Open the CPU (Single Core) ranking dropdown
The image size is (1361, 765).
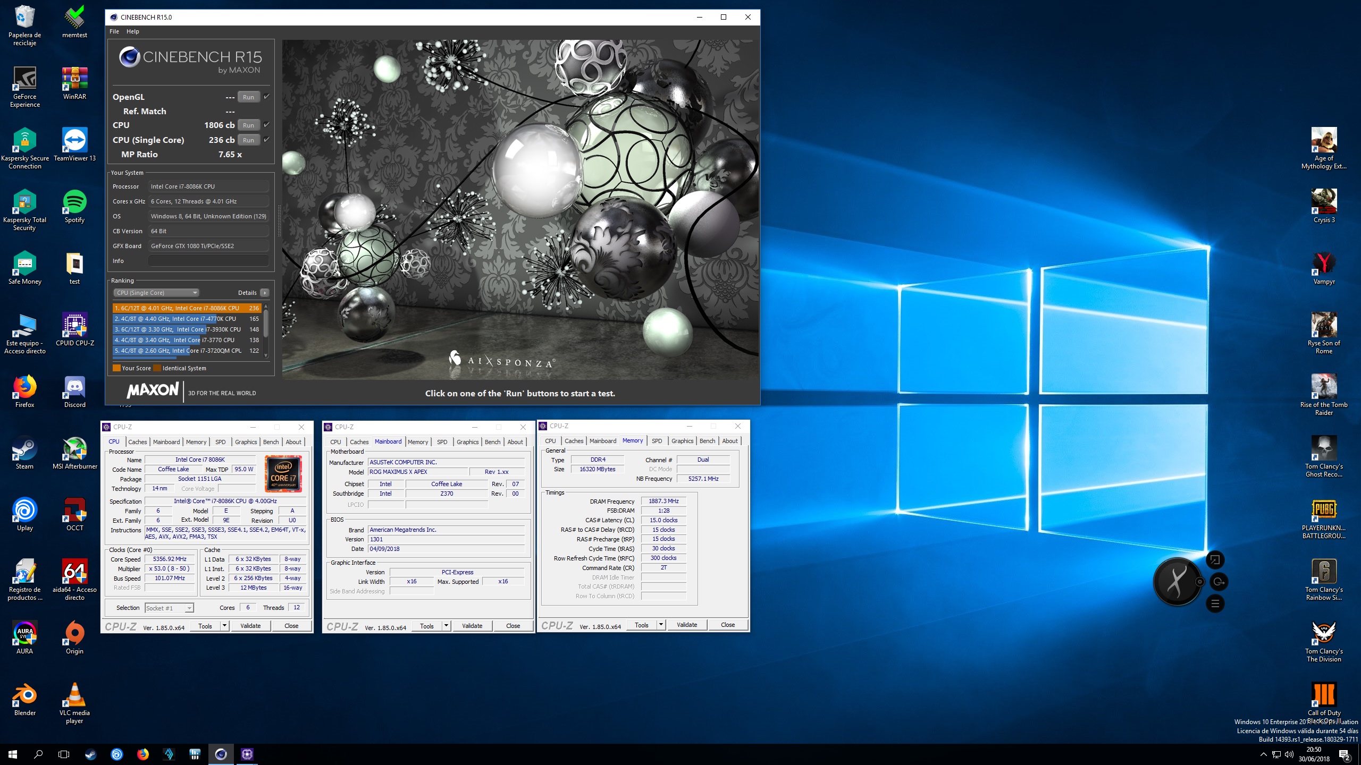pyautogui.click(x=156, y=293)
